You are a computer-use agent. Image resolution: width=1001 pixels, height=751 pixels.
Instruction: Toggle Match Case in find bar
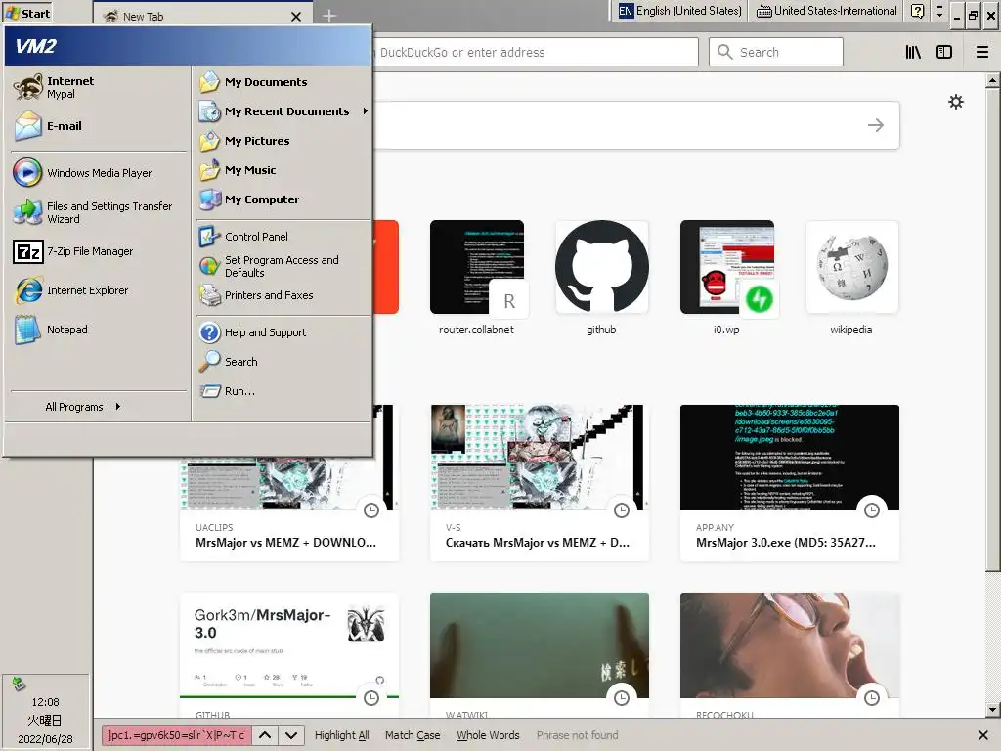[x=413, y=735]
